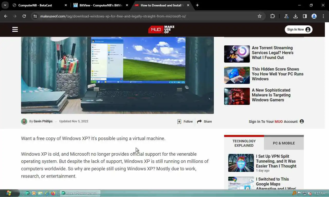Open hidden score article thumbnail

point(237,75)
